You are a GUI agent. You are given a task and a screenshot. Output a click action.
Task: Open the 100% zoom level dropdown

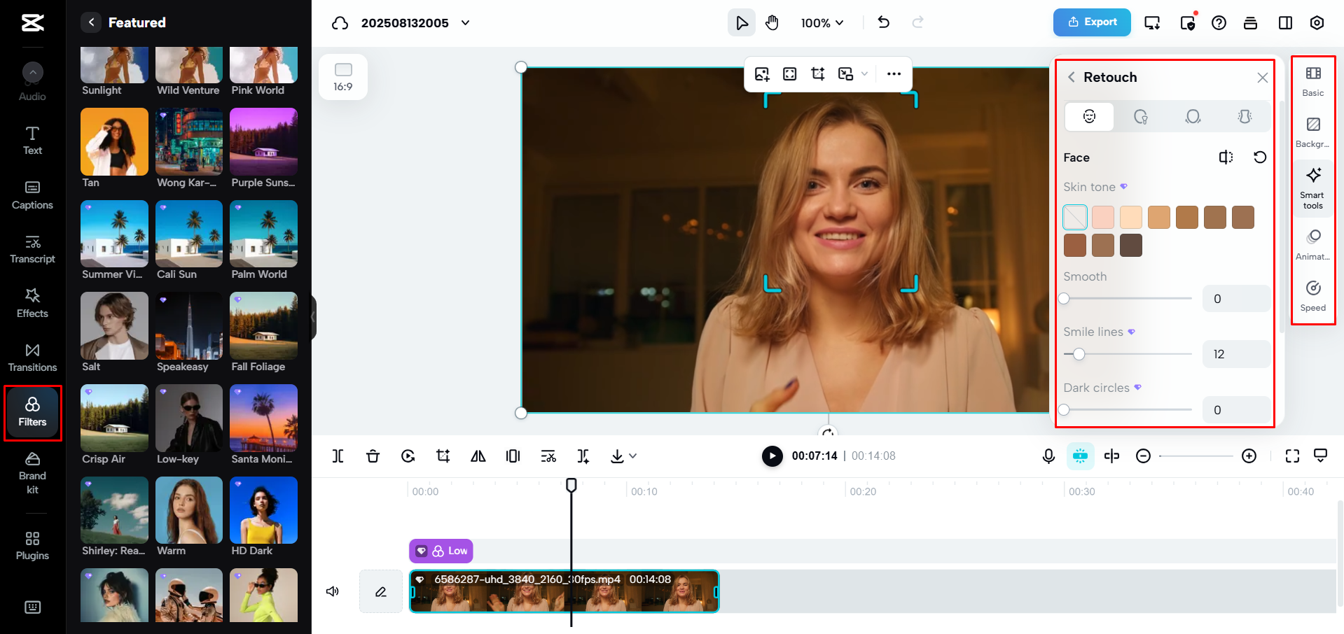[x=822, y=22]
